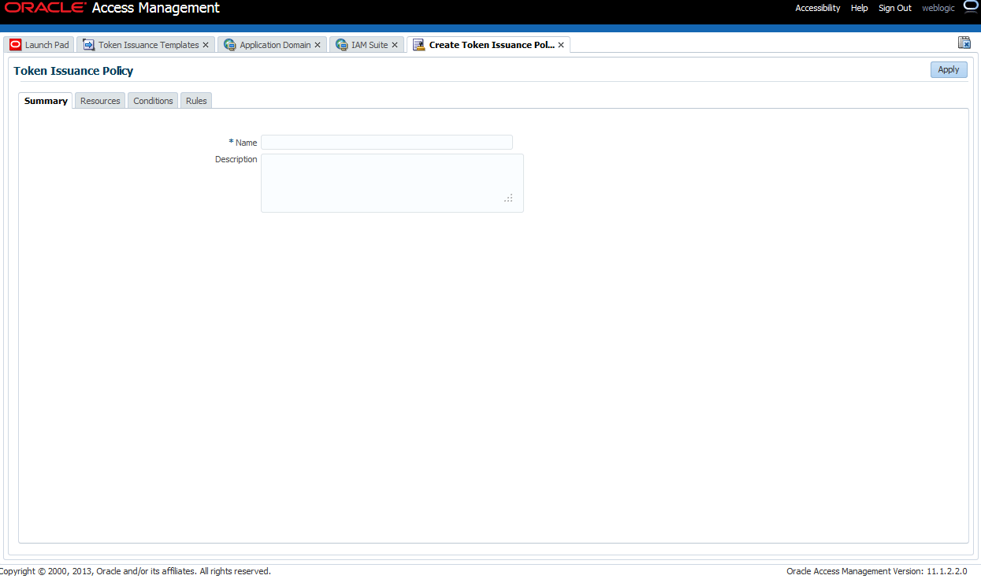
Task: Click the Access Management title text
Action: (156, 9)
